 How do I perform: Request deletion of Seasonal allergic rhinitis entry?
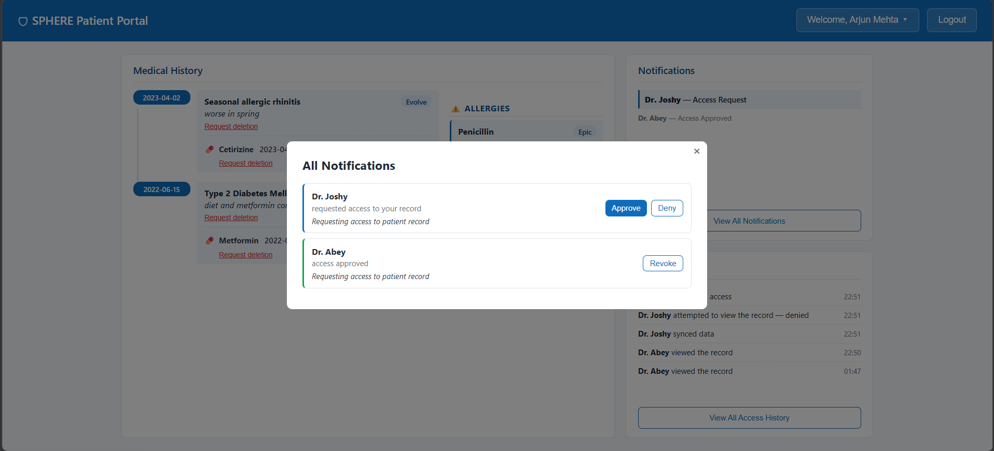click(x=231, y=126)
